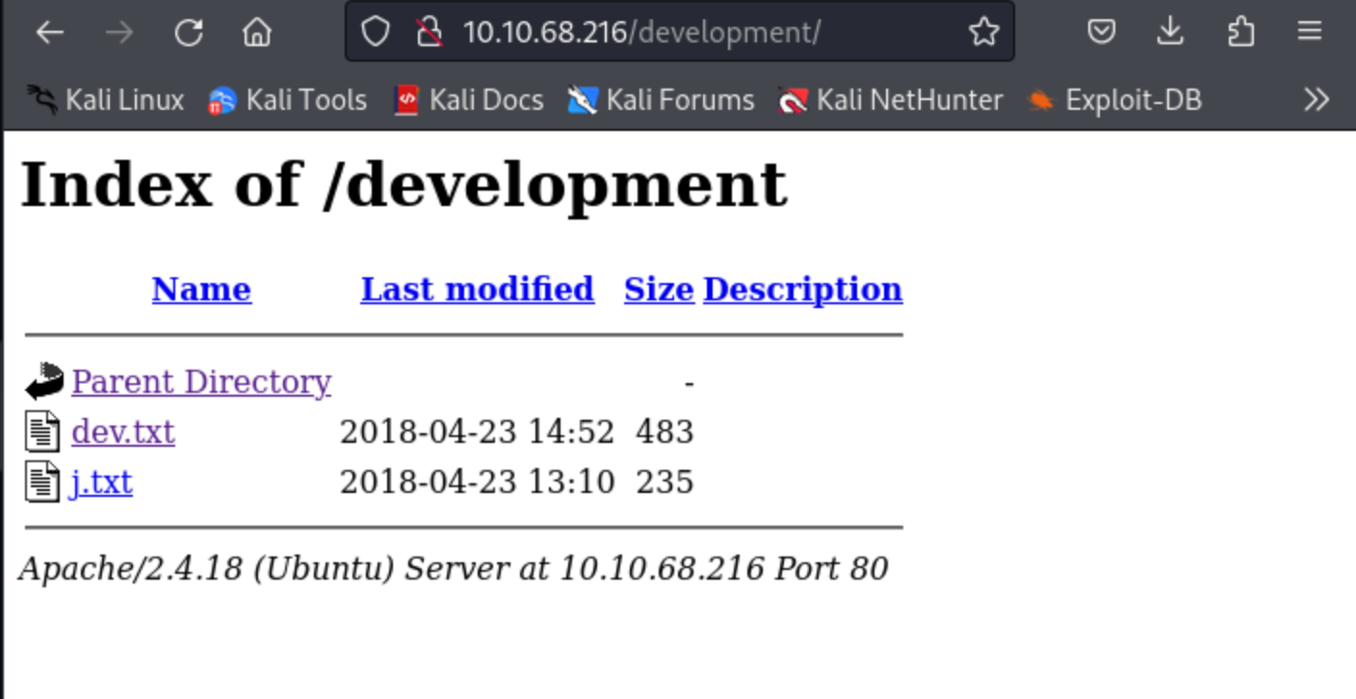Image resolution: width=1356 pixels, height=699 pixels.
Task: Open the j.txt file link
Action: coord(102,481)
